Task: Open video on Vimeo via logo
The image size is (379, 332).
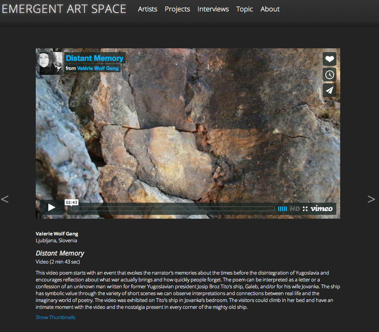Action: [322, 208]
